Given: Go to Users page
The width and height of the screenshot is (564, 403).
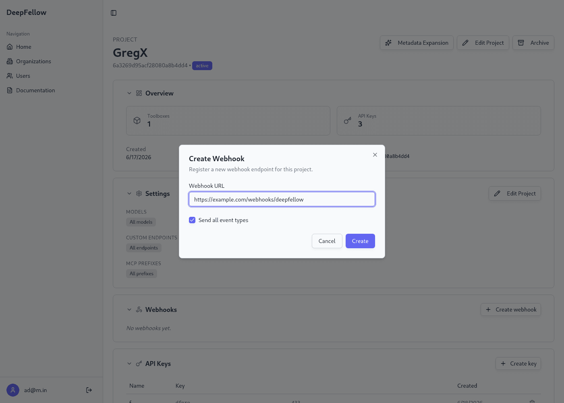Looking at the screenshot, I should pyautogui.click(x=51, y=76).
